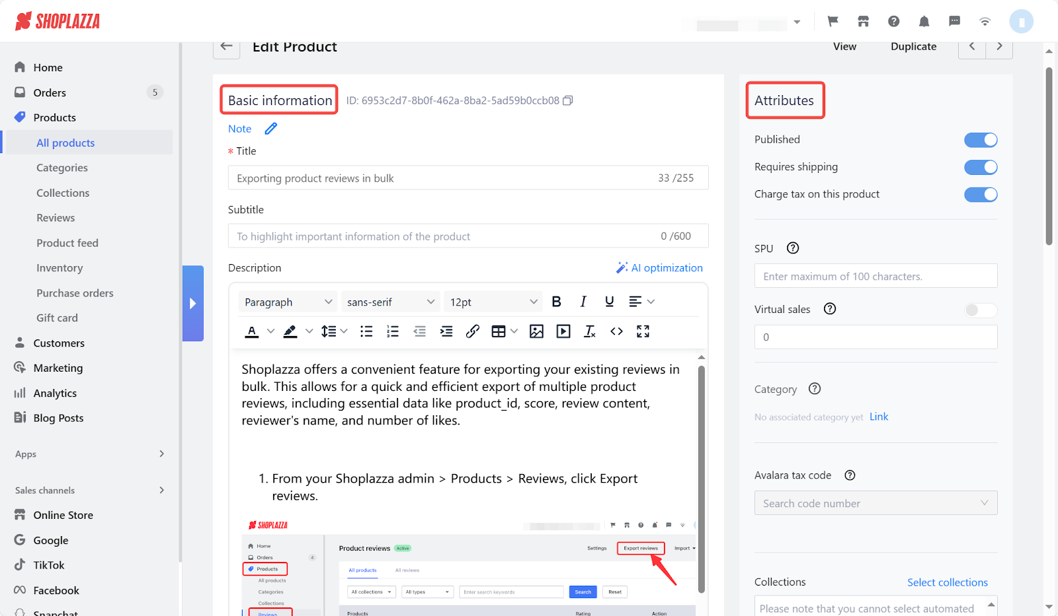
Task: Click the Duplicate button
Action: click(913, 46)
